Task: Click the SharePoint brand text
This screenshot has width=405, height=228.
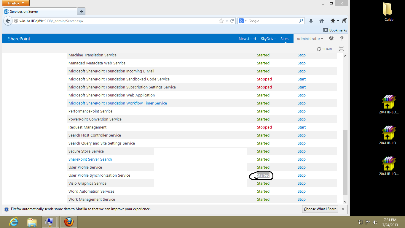Action: 19,39
